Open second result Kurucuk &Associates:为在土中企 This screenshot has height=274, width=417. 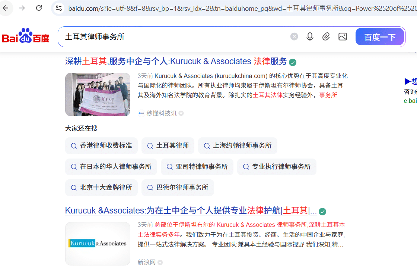point(191,211)
